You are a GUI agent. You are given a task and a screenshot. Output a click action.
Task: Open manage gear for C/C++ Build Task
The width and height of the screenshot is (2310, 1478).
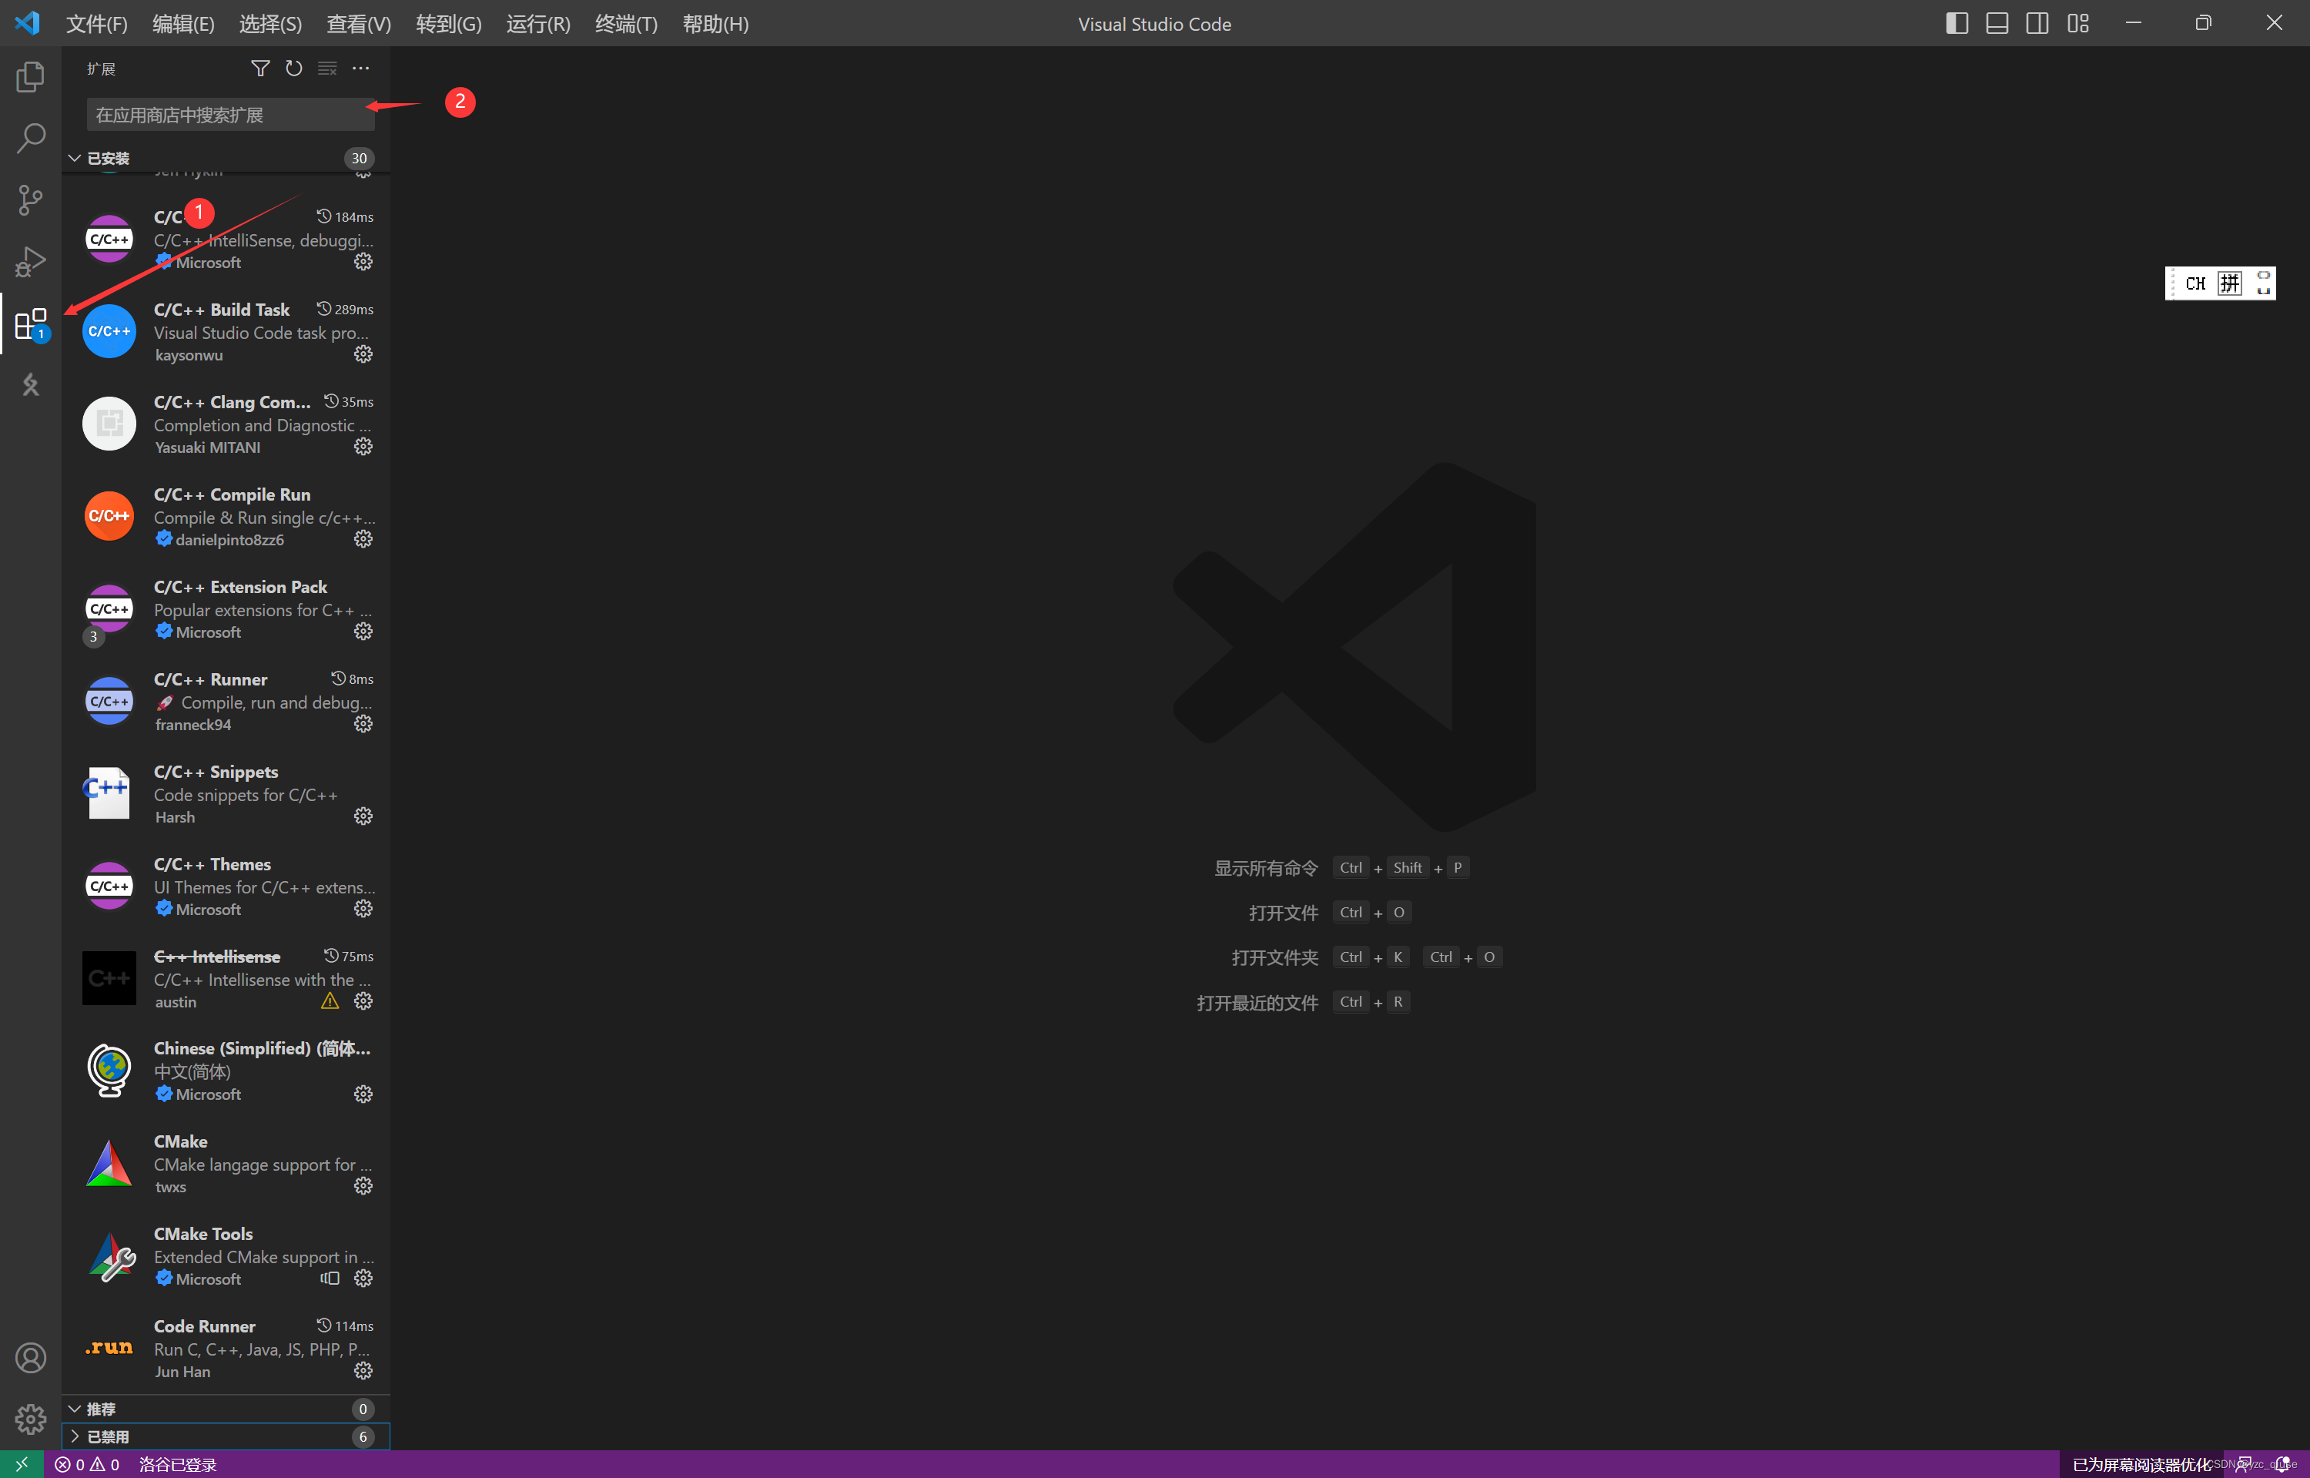click(x=363, y=354)
